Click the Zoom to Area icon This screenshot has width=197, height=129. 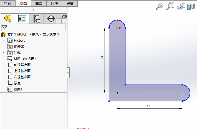(170, 6)
